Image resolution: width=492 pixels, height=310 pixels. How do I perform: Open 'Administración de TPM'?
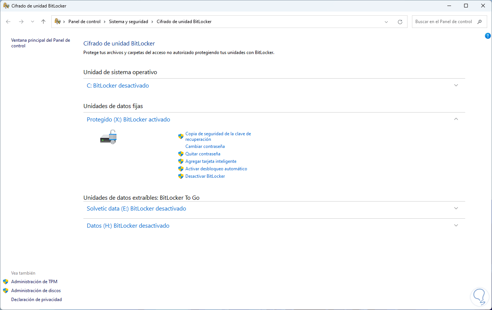pos(34,282)
